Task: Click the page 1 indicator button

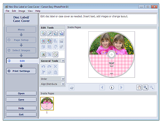Action: pos(112,87)
